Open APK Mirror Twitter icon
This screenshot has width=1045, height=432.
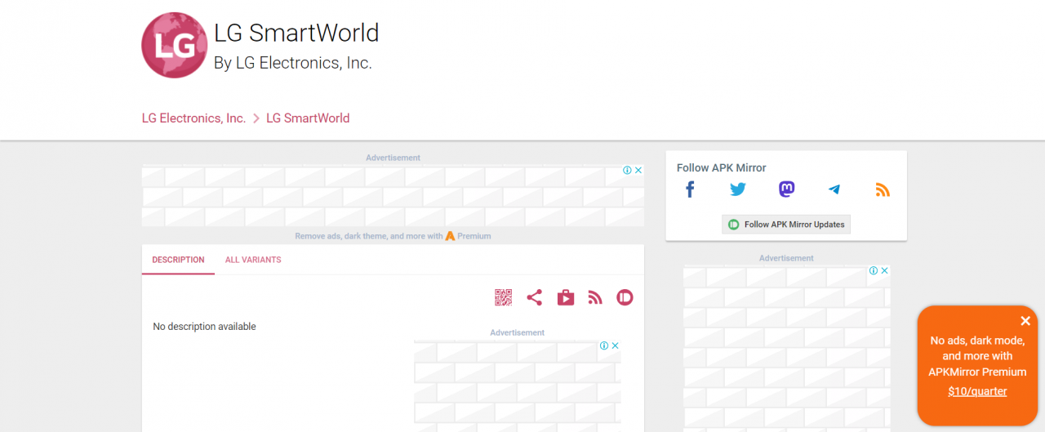click(738, 189)
